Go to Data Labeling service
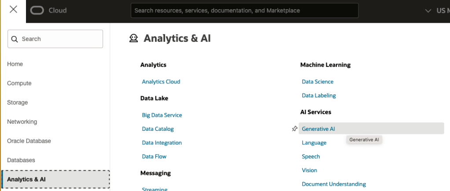Screen dimensions: 450x191 point(319,95)
